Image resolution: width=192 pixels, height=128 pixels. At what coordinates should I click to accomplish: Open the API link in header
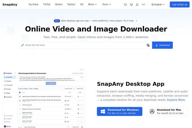click(x=143, y=4)
